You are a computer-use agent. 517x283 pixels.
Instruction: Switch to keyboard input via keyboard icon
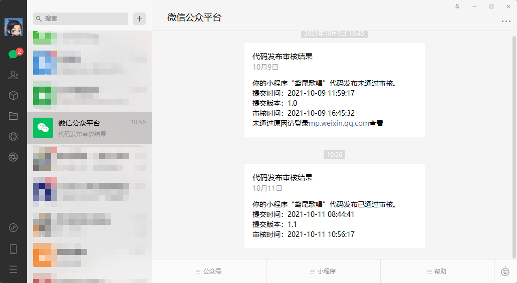click(505, 271)
